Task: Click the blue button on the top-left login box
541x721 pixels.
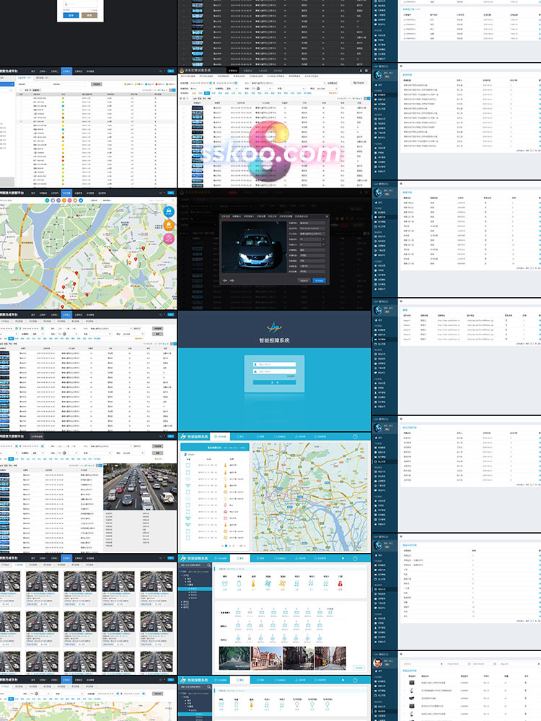Action: coord(71,15)
